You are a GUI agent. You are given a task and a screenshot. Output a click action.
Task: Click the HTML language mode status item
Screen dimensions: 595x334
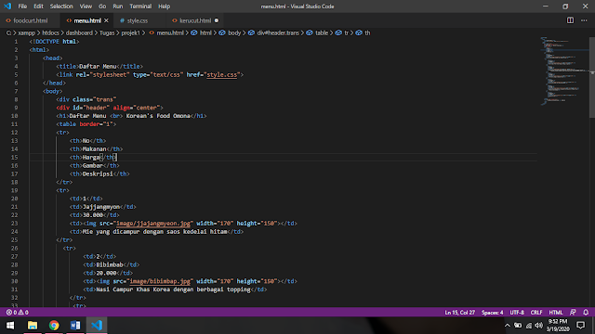point(556,313)
